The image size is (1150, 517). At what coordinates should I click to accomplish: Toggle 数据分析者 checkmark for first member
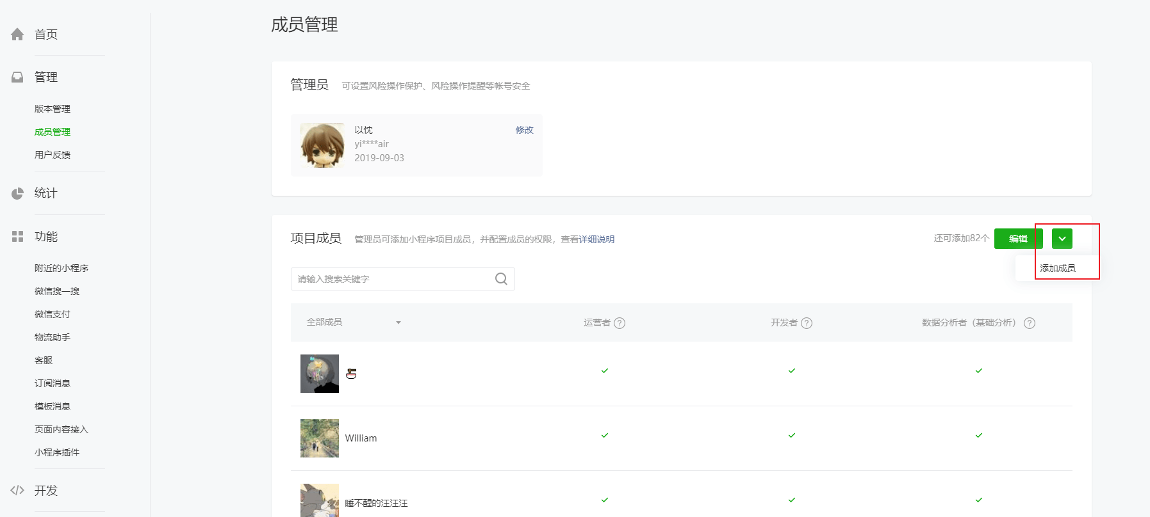tap(979, 370)
